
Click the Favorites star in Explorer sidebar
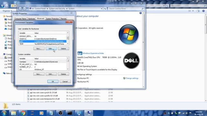[4, 16]
